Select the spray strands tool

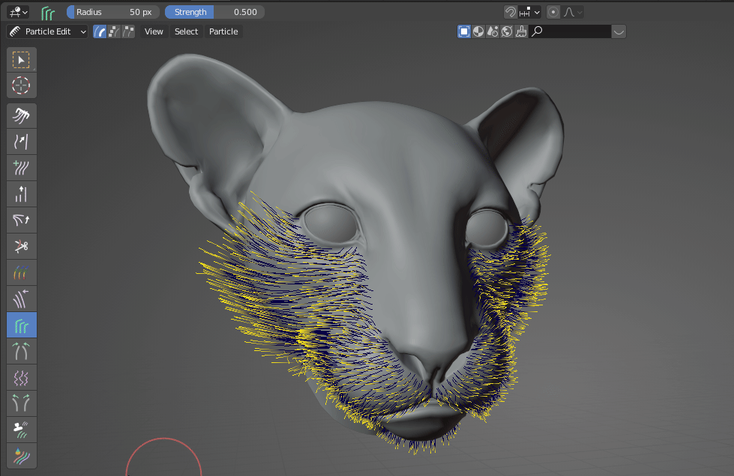pos(22,430)
